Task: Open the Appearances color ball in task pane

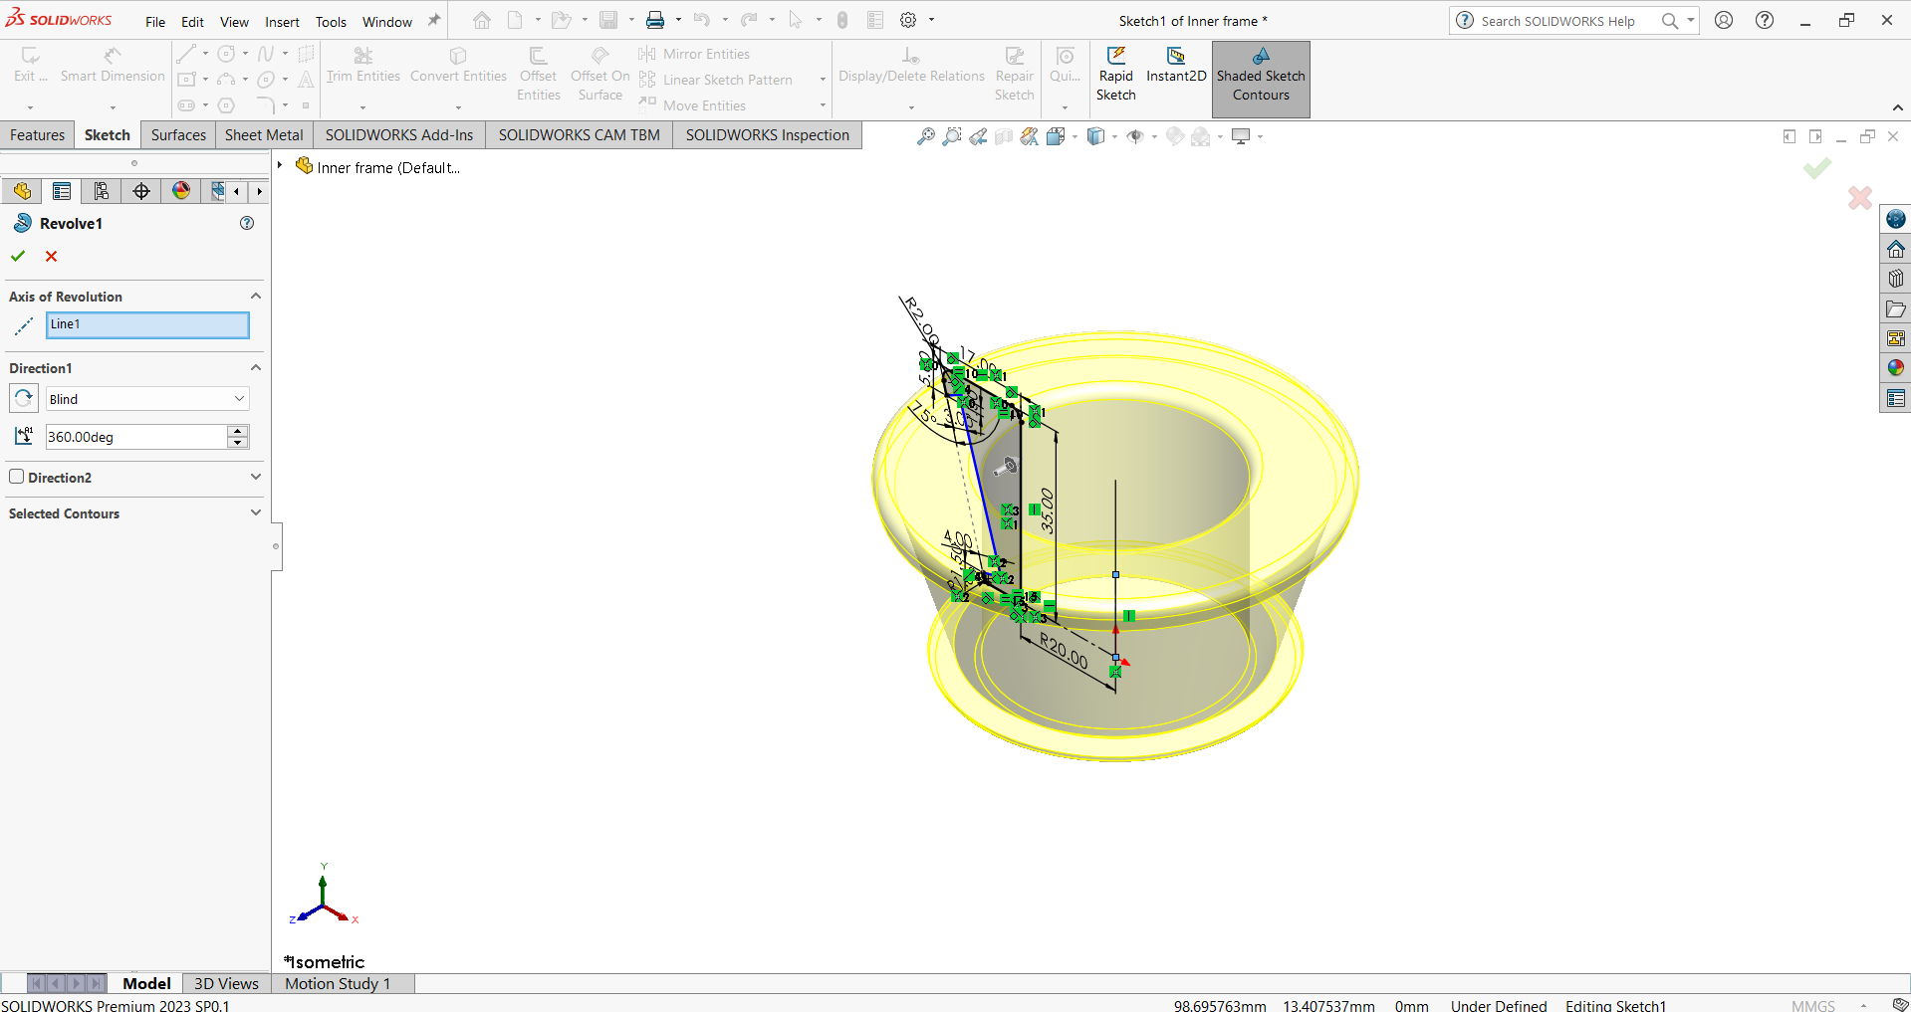Action: [x=1895, y=368]
